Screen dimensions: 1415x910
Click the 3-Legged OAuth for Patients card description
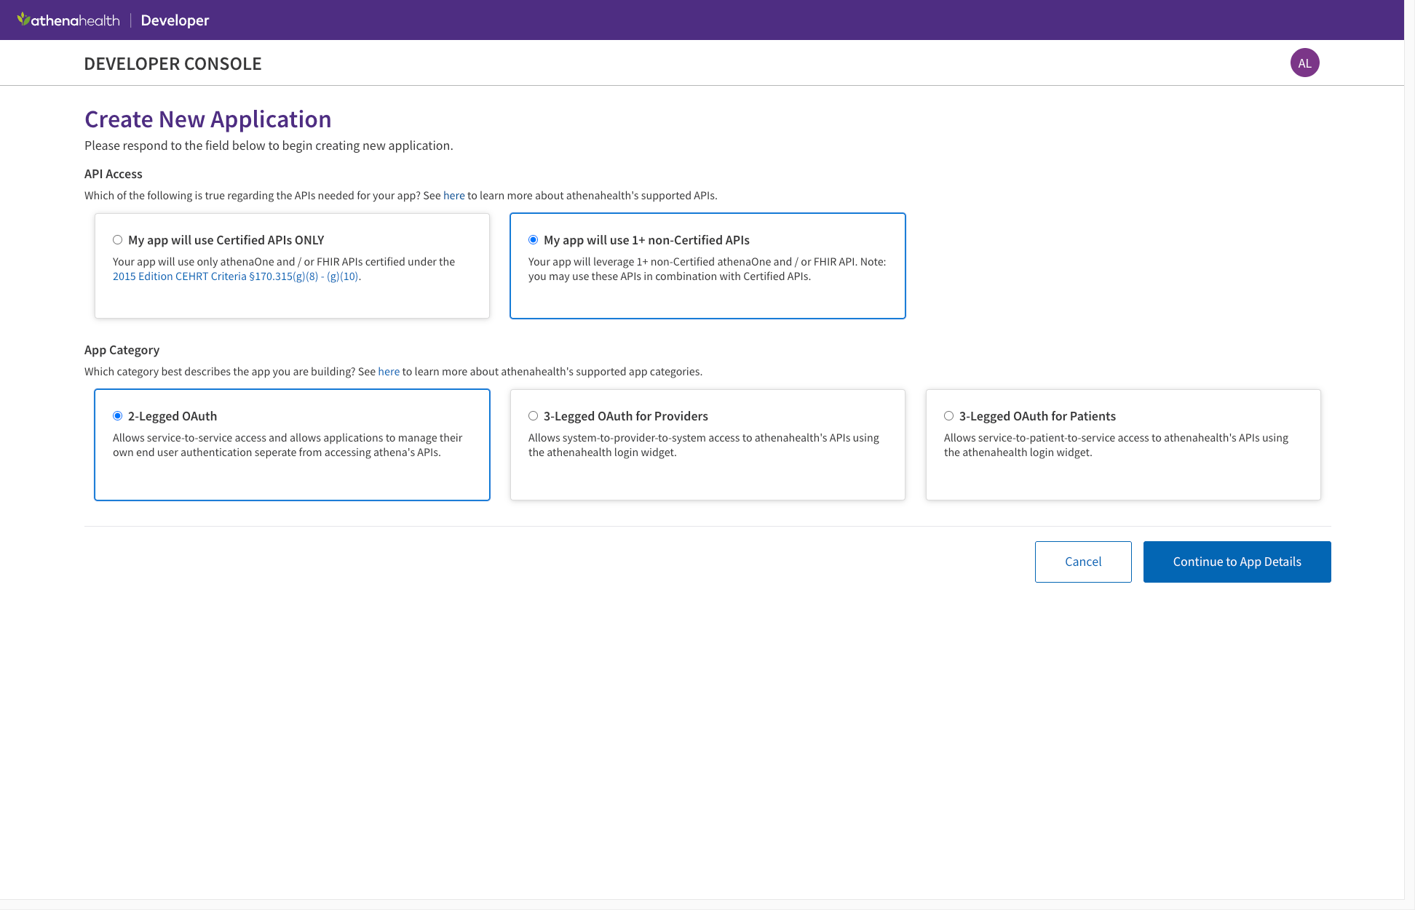tap(1115, 445)
